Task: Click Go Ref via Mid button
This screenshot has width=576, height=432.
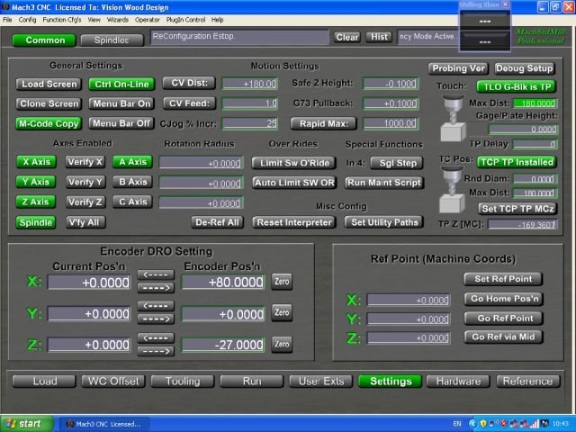Action: point(503,337)
